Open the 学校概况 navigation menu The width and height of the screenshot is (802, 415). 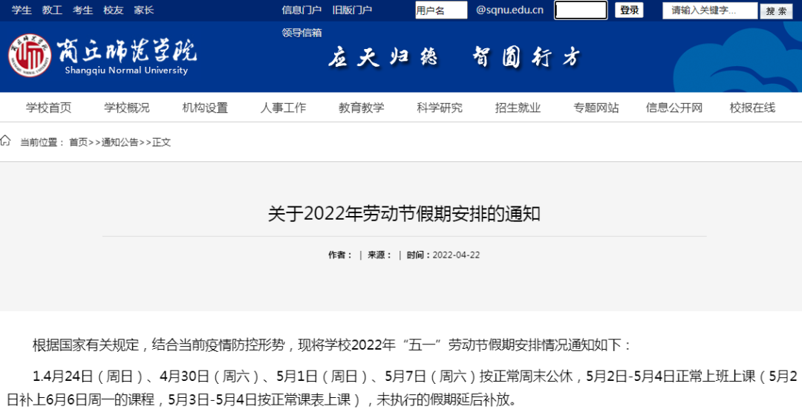[127, 108]
